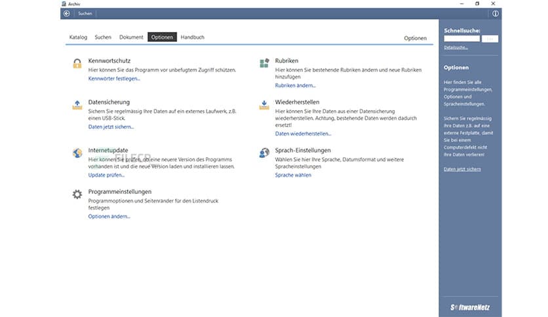Click the Programmeinstellungen heading

119,192
